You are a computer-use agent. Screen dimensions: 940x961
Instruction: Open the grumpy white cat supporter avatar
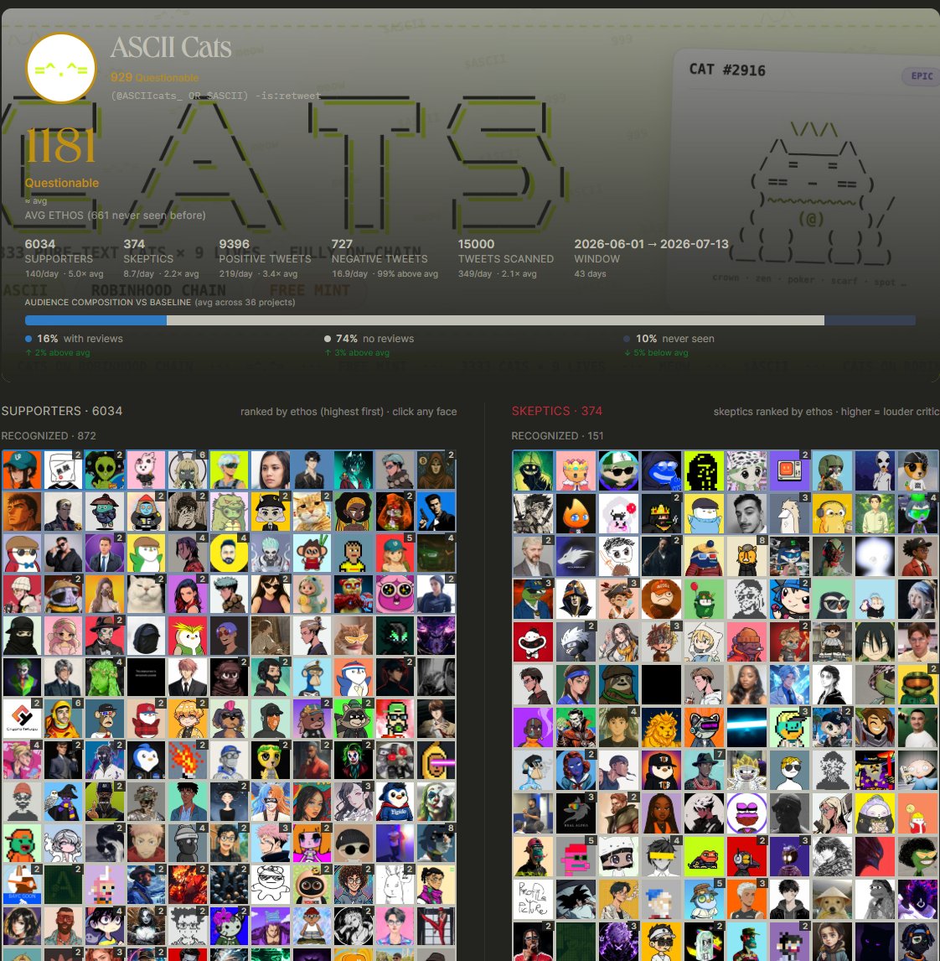pyautogui.click(x=146, y=594)
